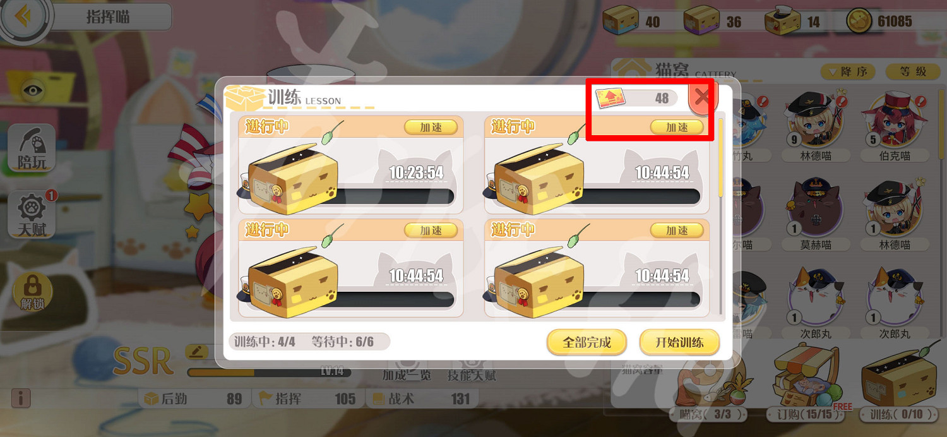The height and width of the screenshot is (437, 947).
Task: Close the 训练 lesson dialog
Action: click(x=702, y=97)
